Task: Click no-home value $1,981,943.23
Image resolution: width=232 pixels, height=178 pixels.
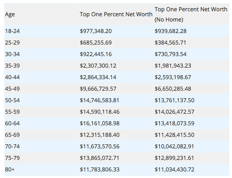Action: 173,66
